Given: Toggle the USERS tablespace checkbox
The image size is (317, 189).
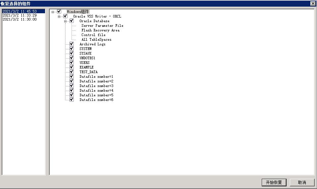Looking at the screenshot, I should 71,63.
